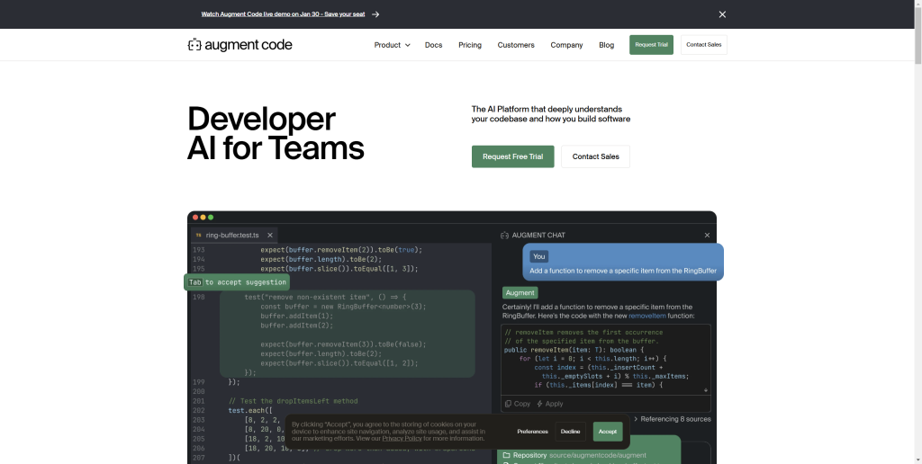922x464 pixels.
Task: Click the Request Free Trial button
Action: pos(512,156)
